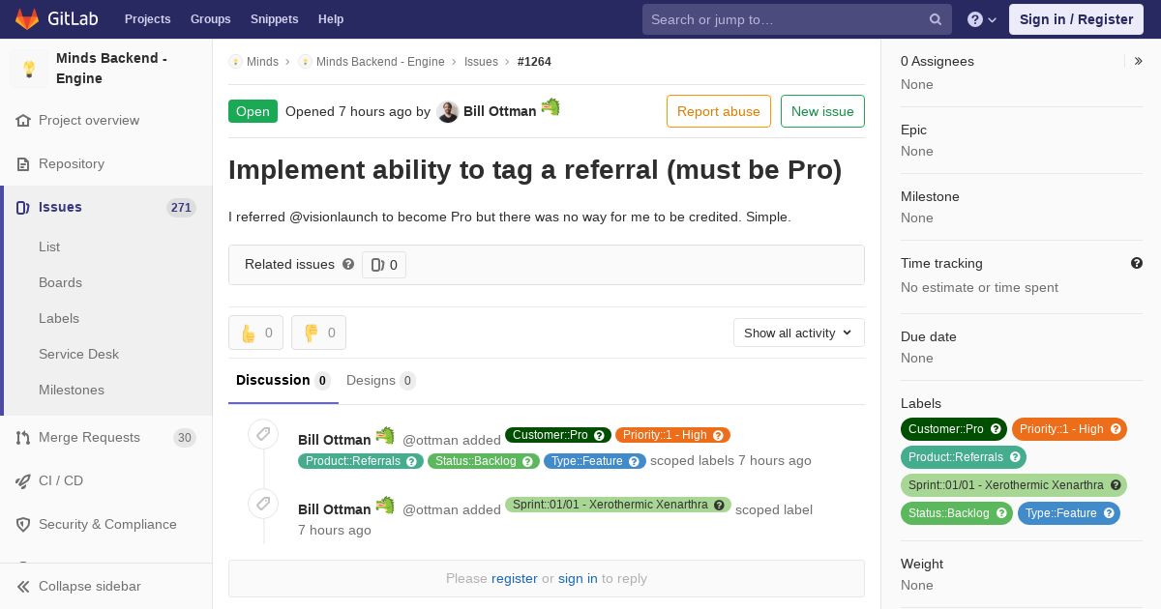
Task: Click the CI / CD rocket icon
Action: [23, 481]
